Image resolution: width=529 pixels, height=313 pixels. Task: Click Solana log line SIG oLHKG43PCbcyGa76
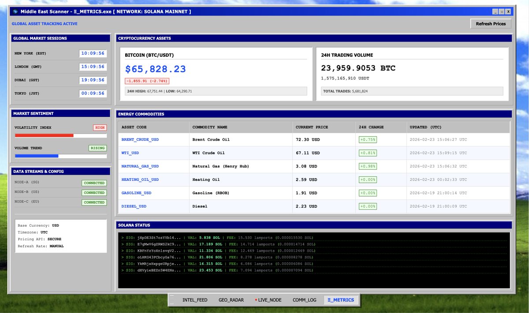313,257
